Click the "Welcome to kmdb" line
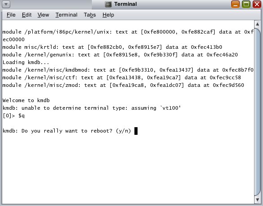The height and width of the screenshot is (206, 263). coord(26,100)
